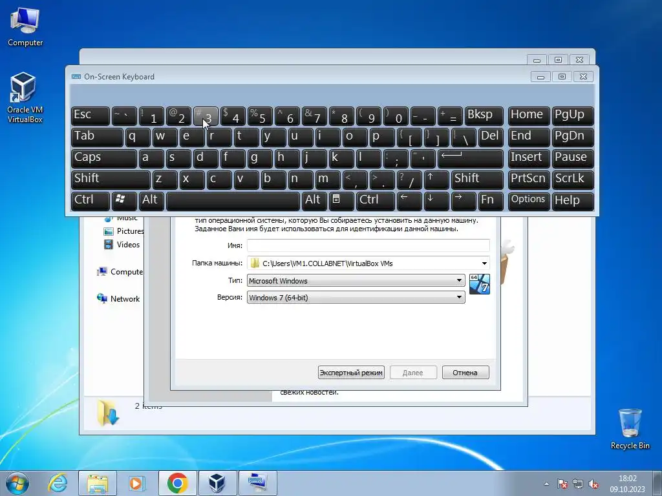
Task: Click the Insert key on keyboard
Action: (x=529, y=159)
